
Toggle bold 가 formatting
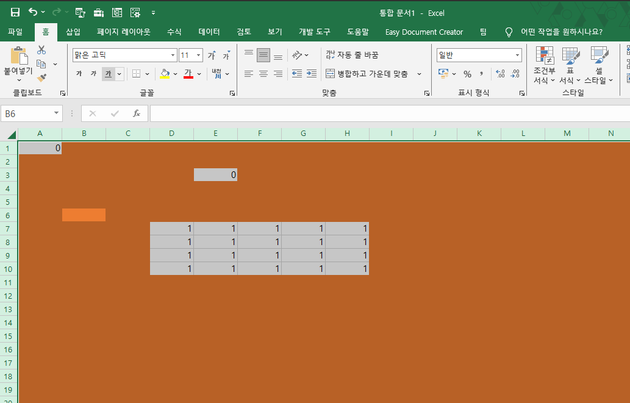79,74
